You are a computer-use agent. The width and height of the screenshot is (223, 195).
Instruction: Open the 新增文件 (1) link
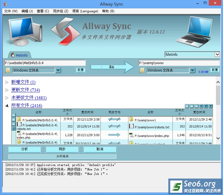[x=23, y=82]
